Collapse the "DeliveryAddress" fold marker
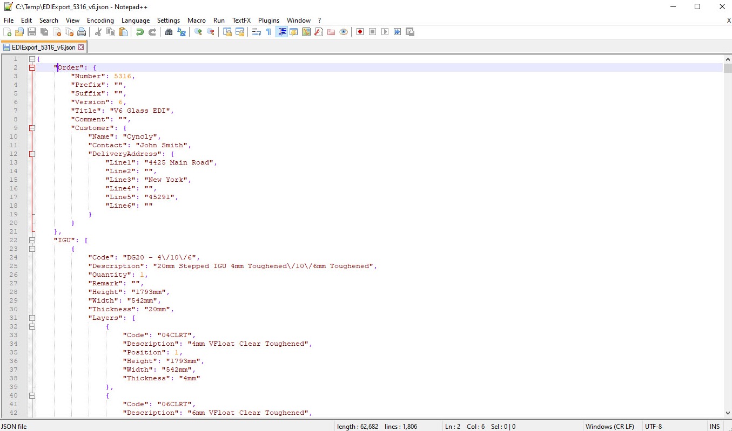Screen dimensions: 732x431 [32, 154]
